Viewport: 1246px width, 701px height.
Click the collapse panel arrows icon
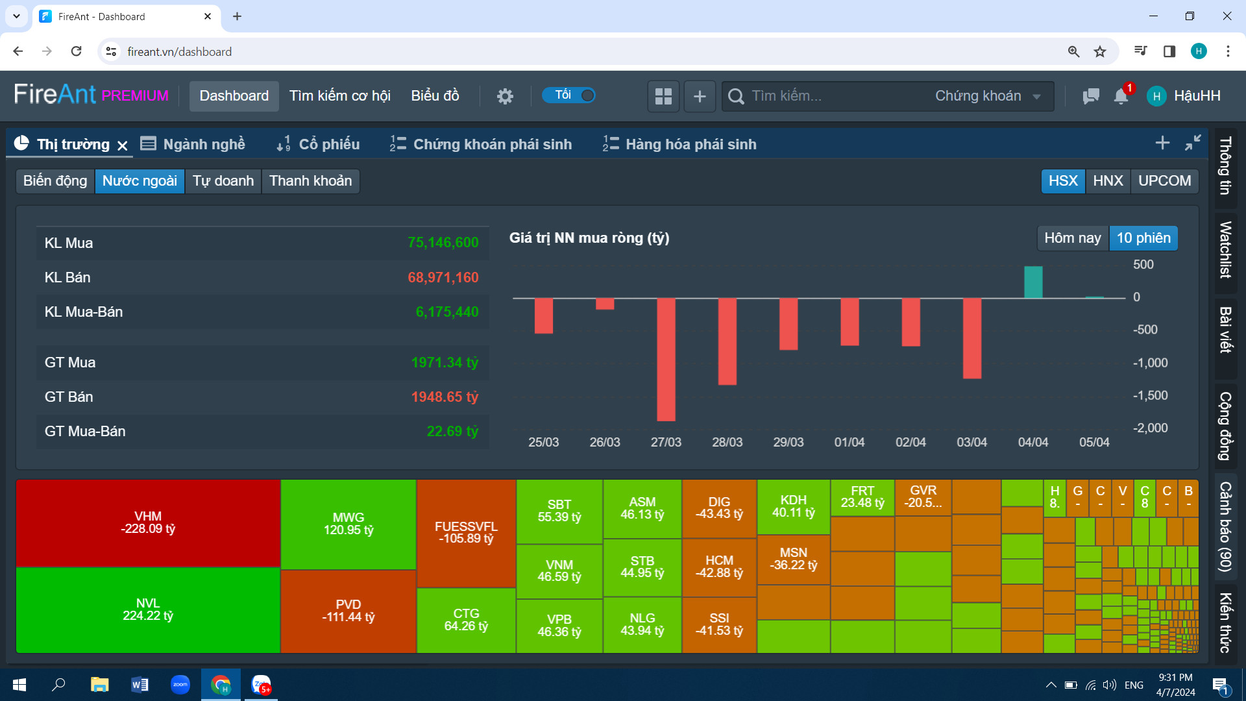coord(1193,143)
